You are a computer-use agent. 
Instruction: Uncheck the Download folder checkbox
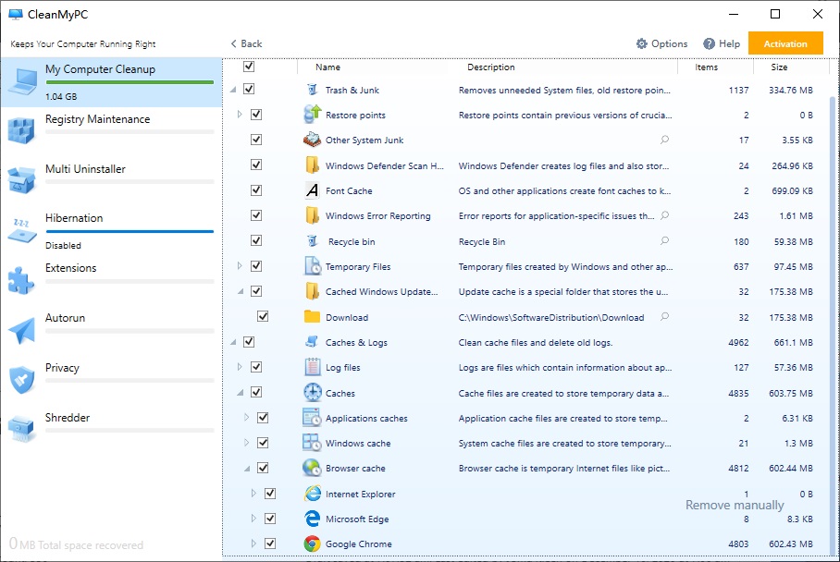[263, 316]
